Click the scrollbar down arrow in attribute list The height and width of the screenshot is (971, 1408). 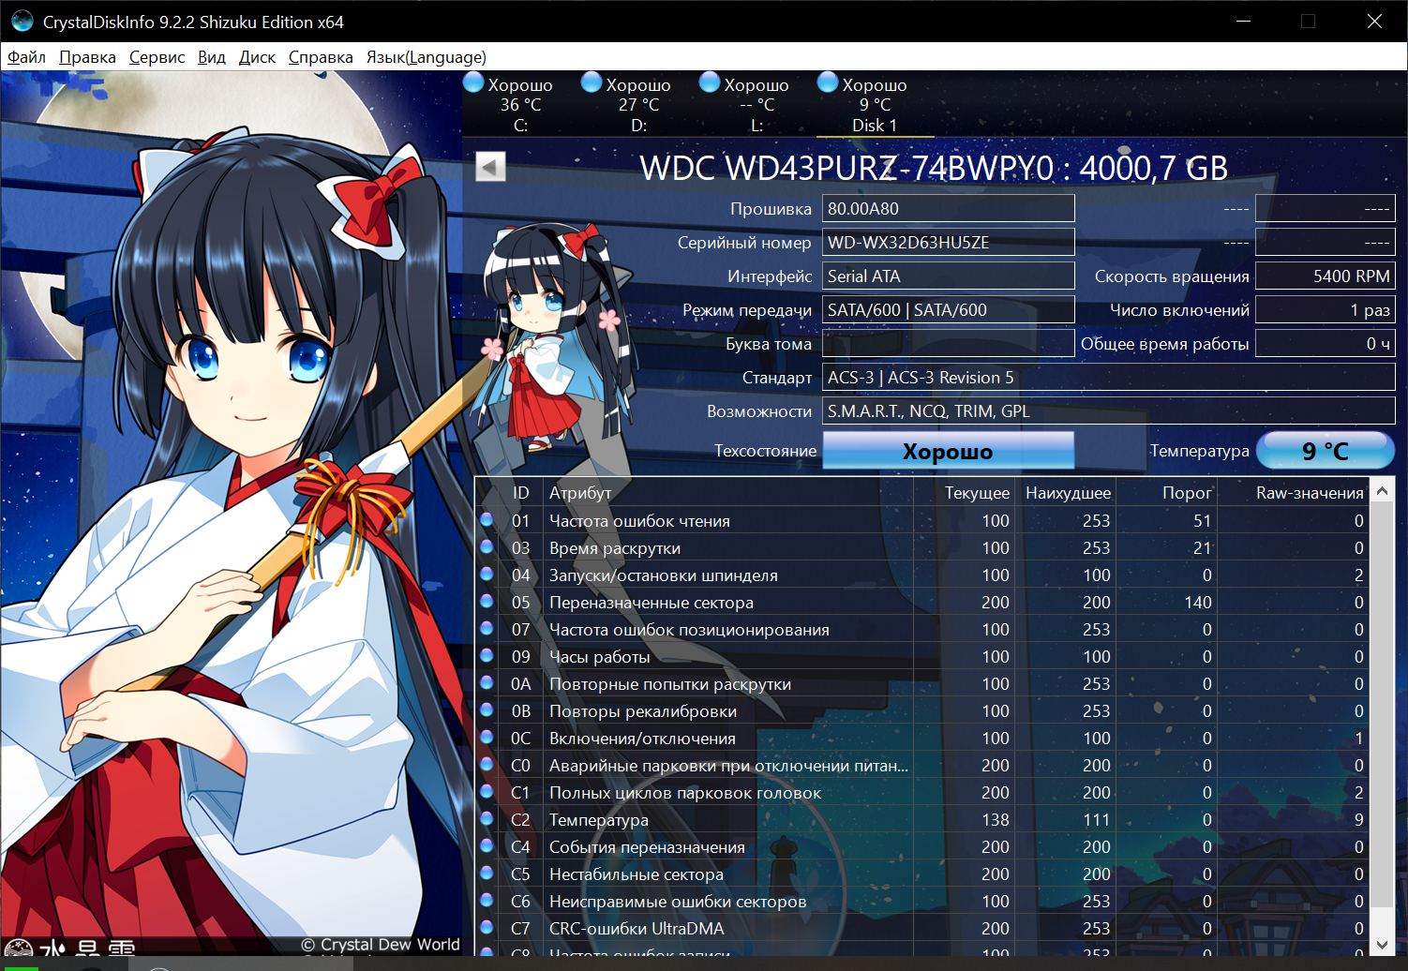(1383, 944)
